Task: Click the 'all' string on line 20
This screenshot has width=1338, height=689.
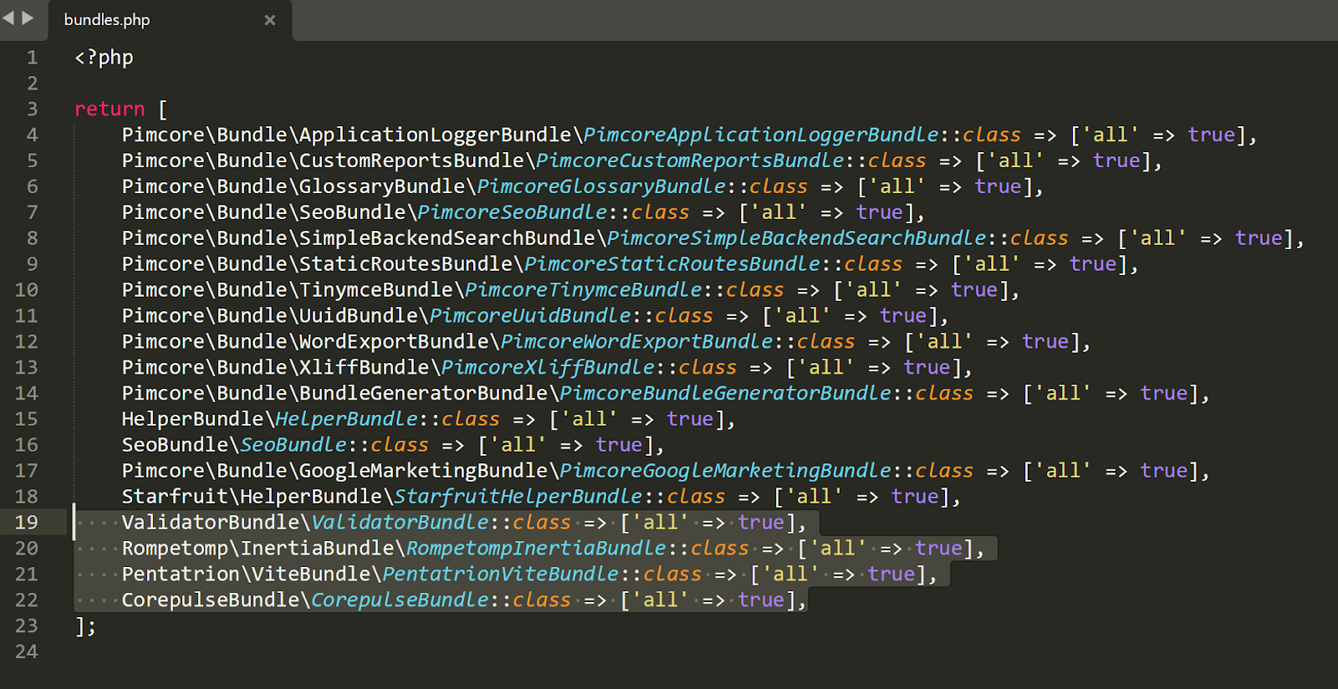Action: 838,549
